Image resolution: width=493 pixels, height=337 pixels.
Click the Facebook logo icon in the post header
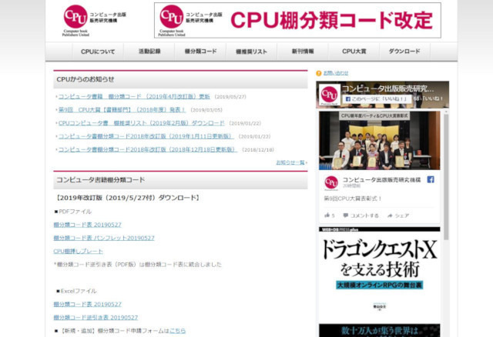click(x=431, y=180)
